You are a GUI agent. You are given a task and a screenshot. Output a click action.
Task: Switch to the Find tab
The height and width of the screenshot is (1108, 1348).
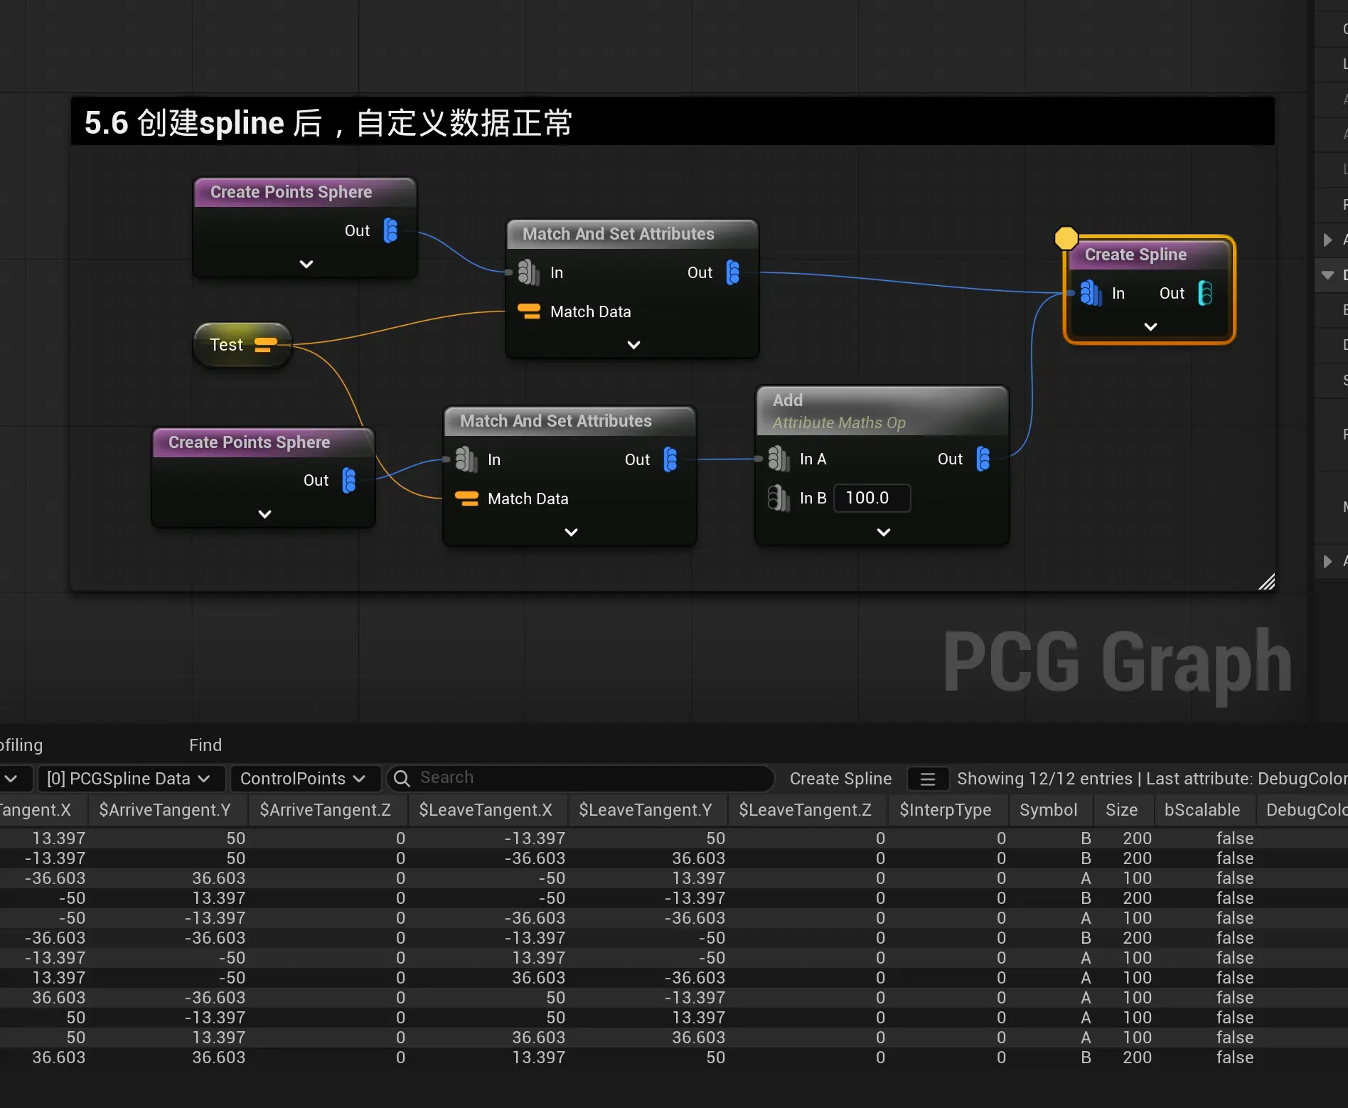205,745
